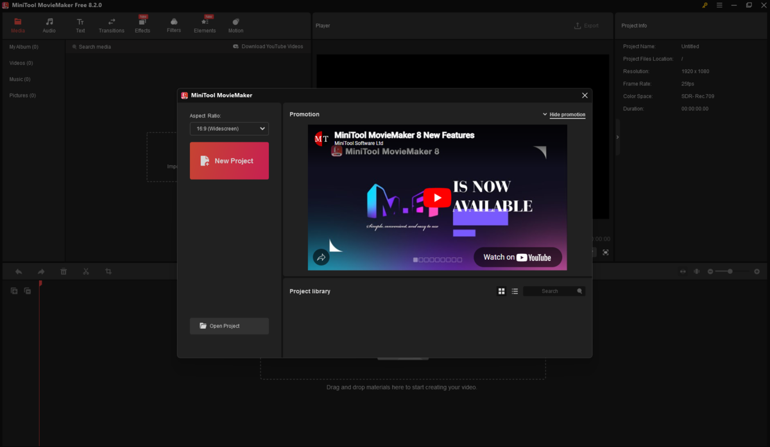Click the red playhead marker on timeline
This screenshot has height=447, width=770.
[40, 283]
